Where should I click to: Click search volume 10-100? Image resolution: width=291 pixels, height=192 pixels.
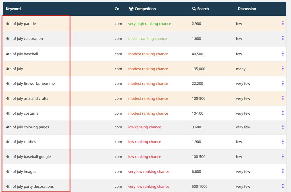click(198, 113)
